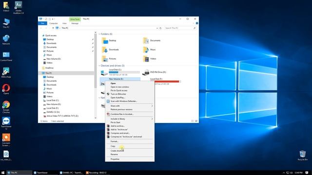This screenshot has width=312, height=175.
Task: Open the Downloads folder in Folders section
Action: point(110,50)
